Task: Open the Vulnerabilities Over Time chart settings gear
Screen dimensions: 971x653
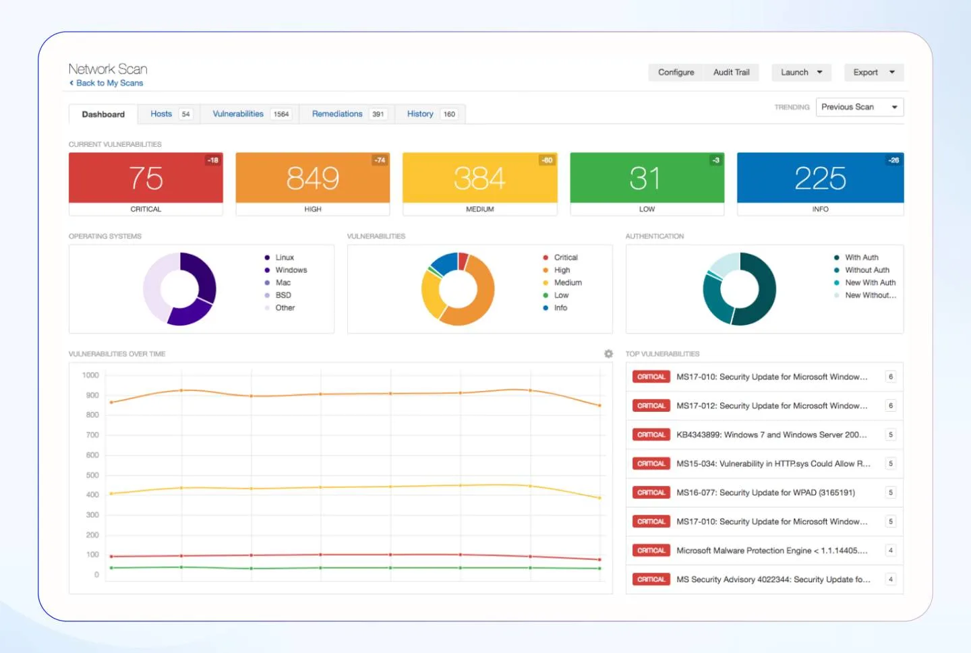Action: point(609,353)
